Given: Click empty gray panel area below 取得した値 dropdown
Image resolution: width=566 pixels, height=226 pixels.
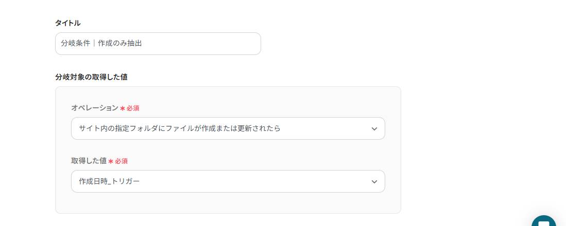Looking at the screenshot, I should click(228, 203).
